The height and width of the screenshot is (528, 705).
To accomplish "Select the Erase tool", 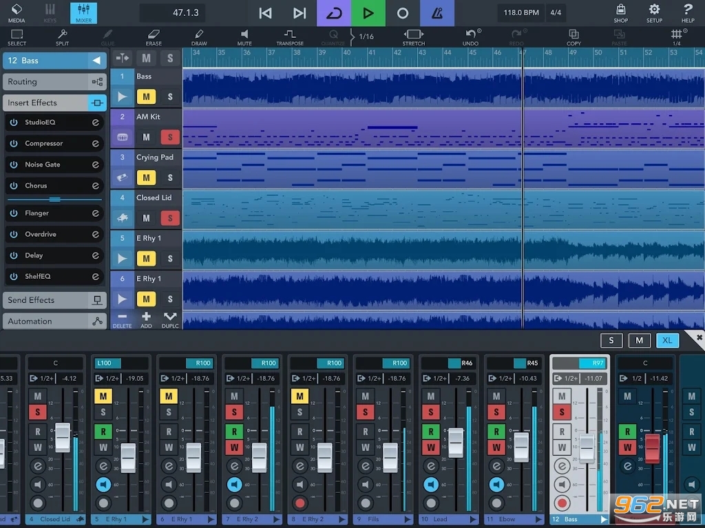I will (x=154, y=37).
